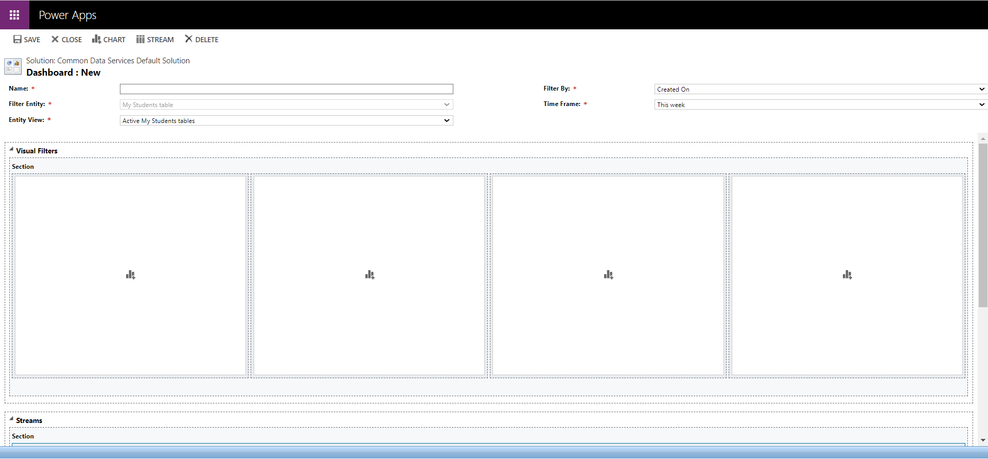Click the dashboard icon beside the solution title
Image resolution: width=988 pixels, height=459 pixels.
[x=13, y=66]
